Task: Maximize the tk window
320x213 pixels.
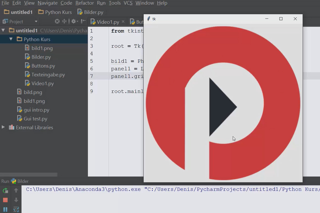Action: [281, 19]
